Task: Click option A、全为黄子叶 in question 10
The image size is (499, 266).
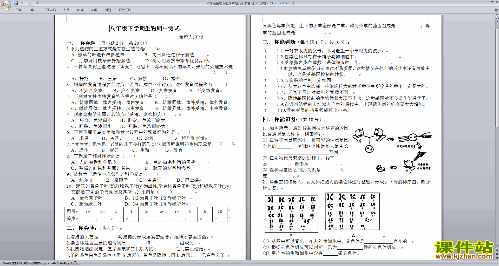Action: coord(87,198)
